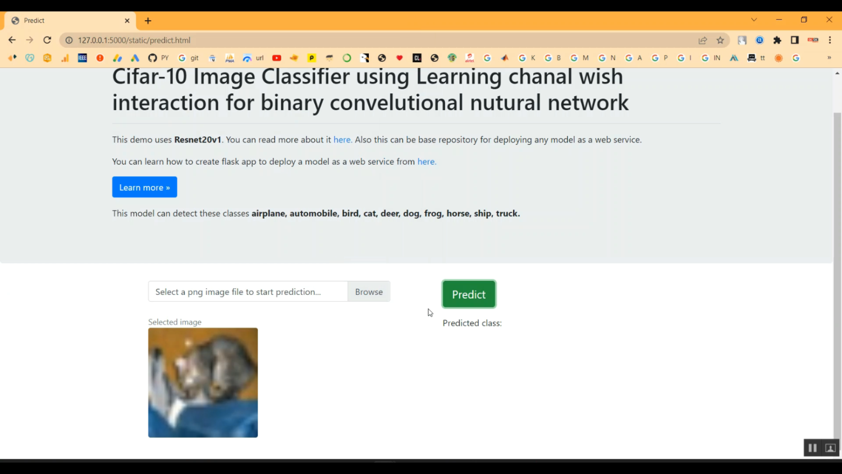This screenshot has width=842, height=474.
Task: Open the YouTube bookmark
Action: [277, 58]
